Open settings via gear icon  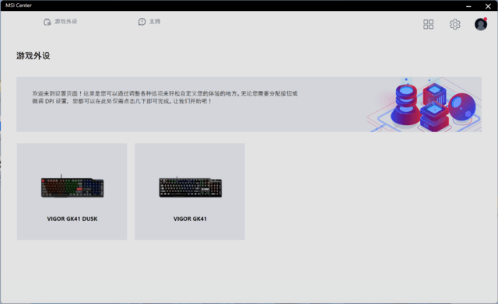(x=454, y=24)
